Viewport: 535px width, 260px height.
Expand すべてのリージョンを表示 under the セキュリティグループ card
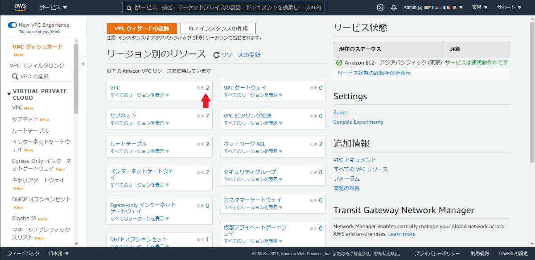point(253,179)
